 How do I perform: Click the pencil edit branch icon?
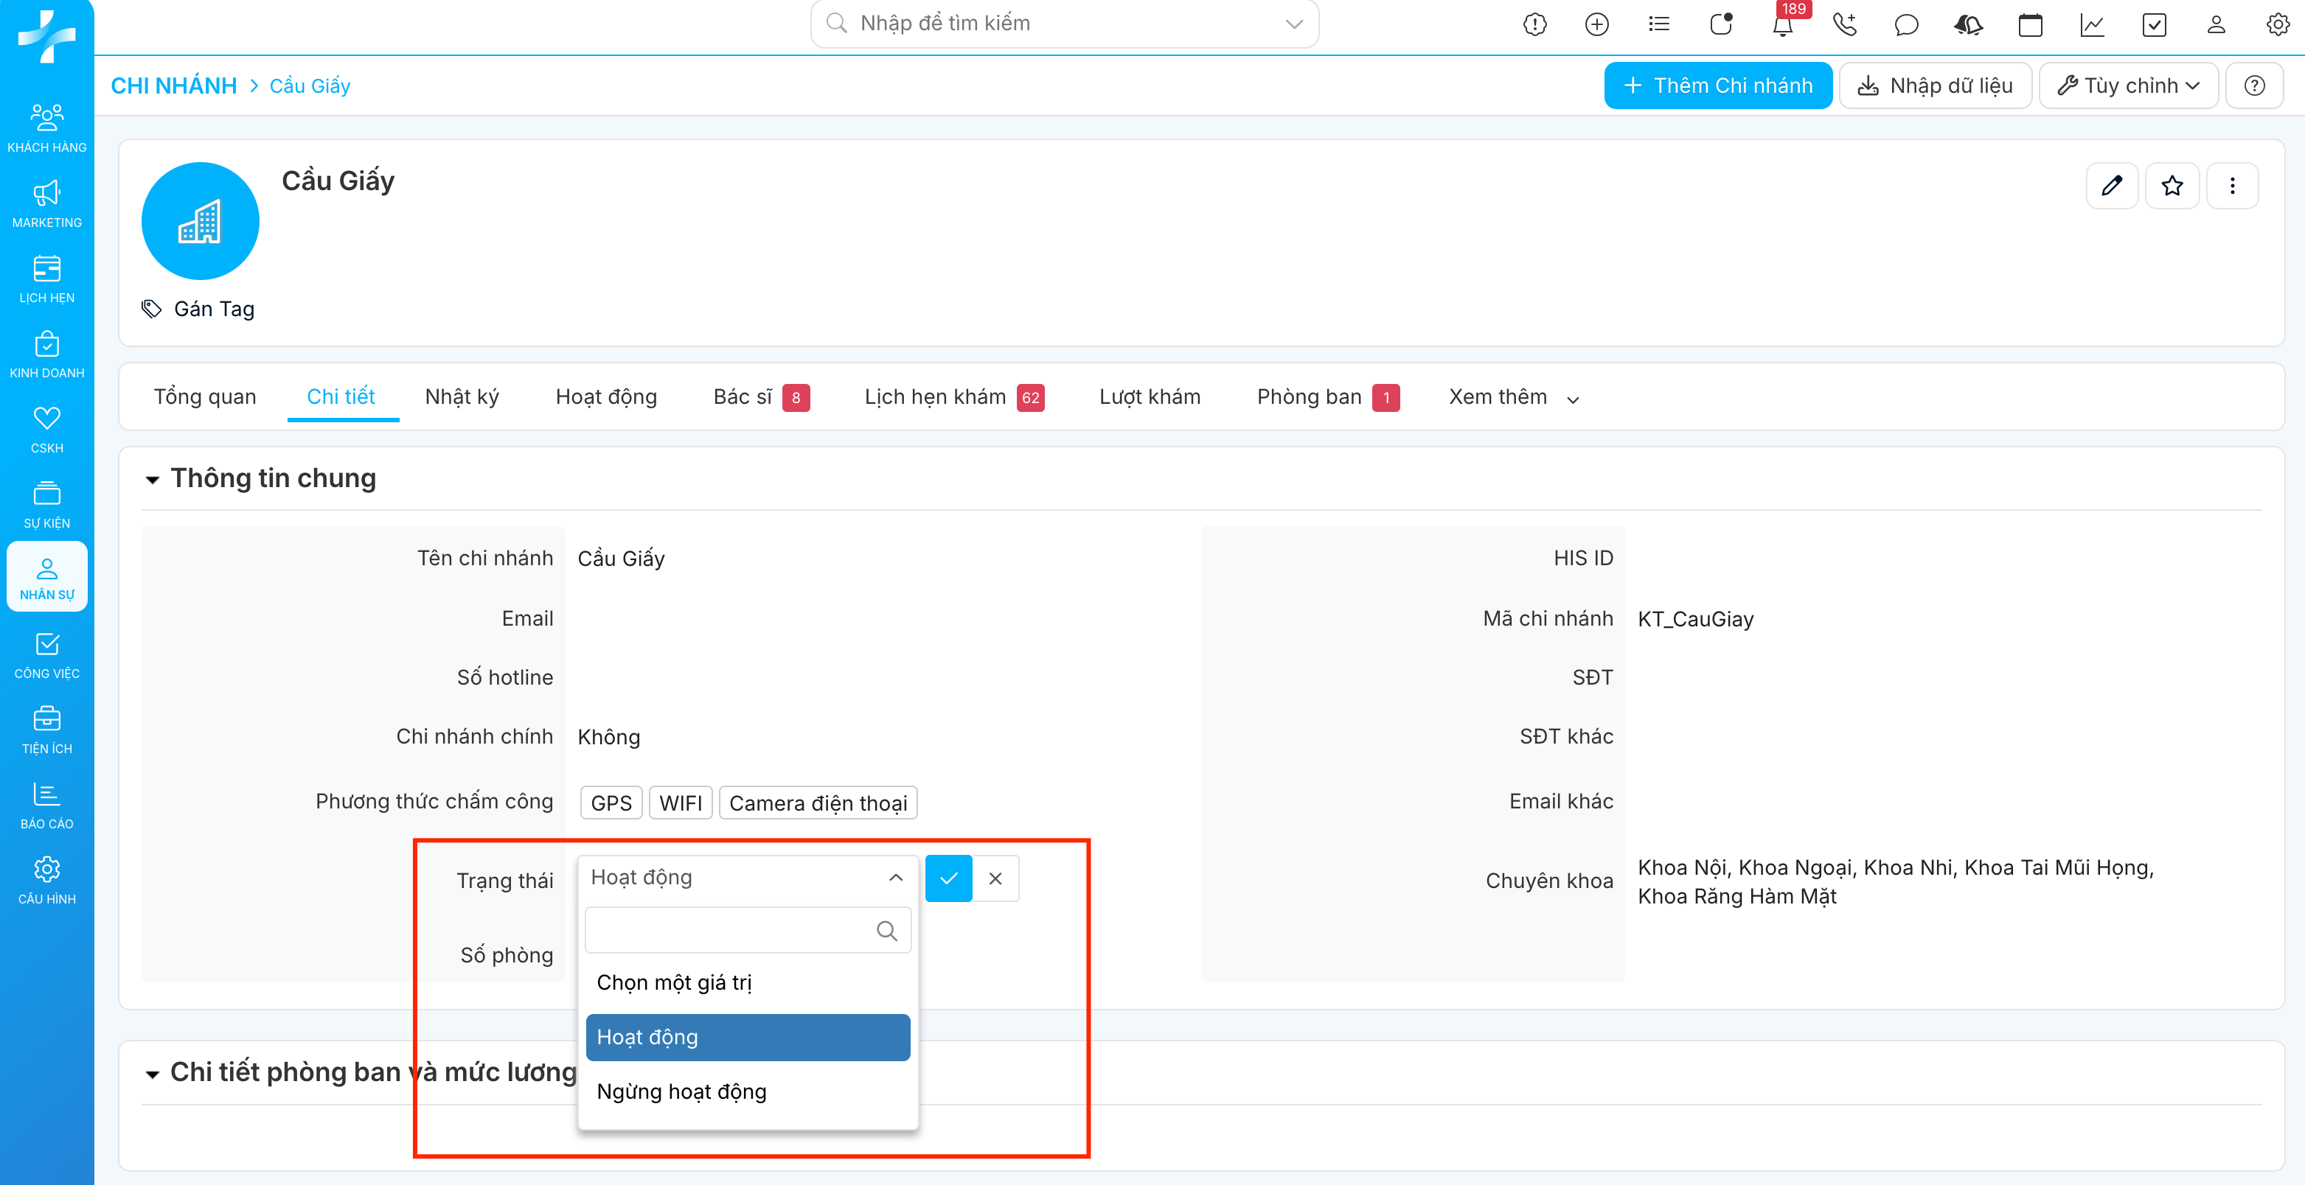(x=2112, y=185)
